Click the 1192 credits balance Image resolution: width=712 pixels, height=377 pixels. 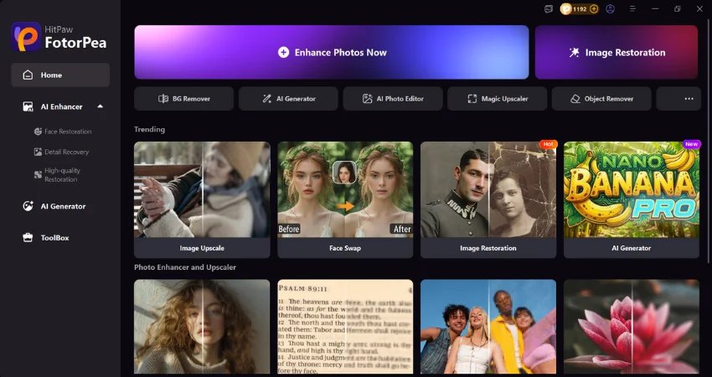coord(580,8)
